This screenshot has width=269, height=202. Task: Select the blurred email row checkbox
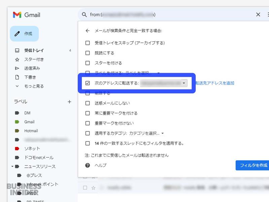(x=85, y=188)
